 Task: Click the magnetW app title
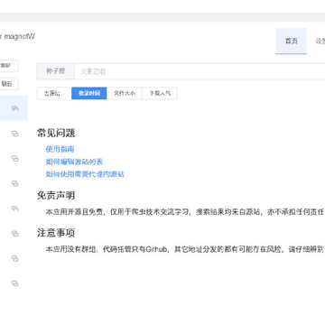17,37
